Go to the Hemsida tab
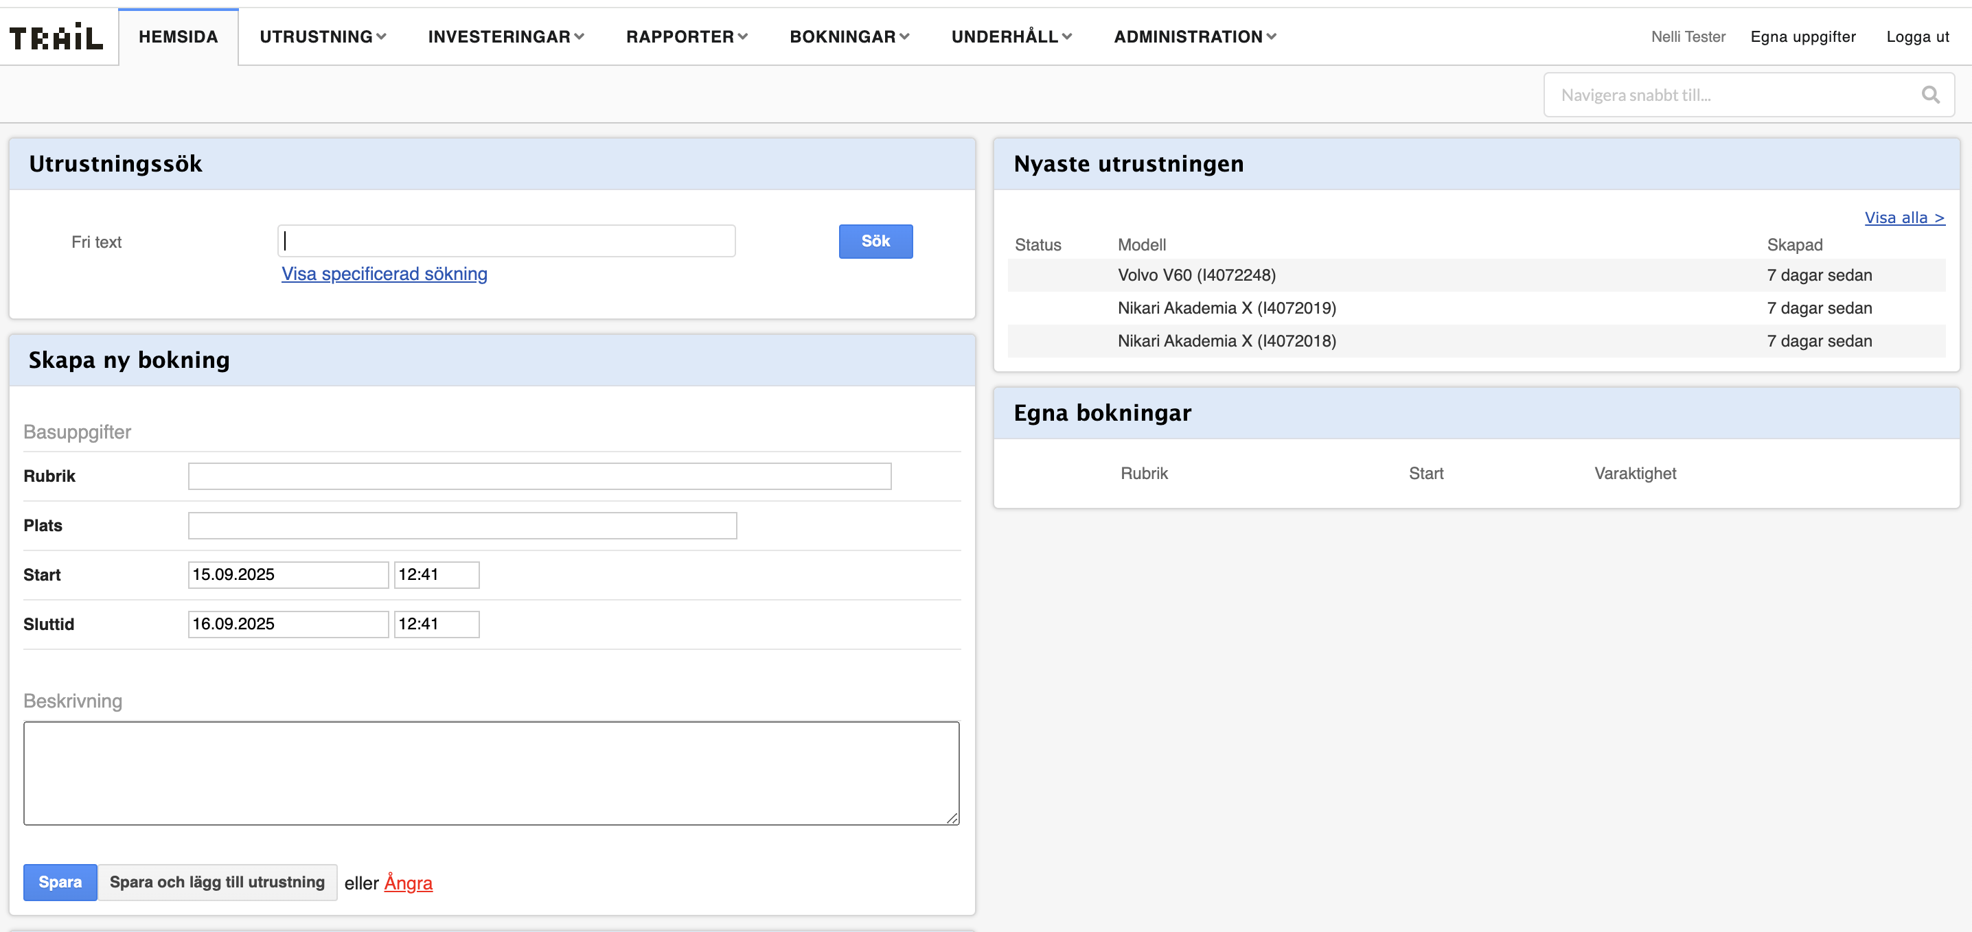1972x932 pixels. click(179, 37)
